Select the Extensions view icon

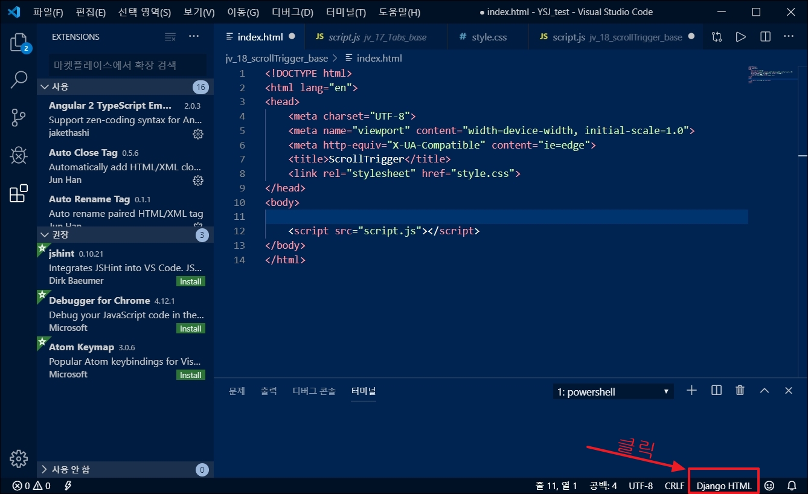[x=18, y=193]
